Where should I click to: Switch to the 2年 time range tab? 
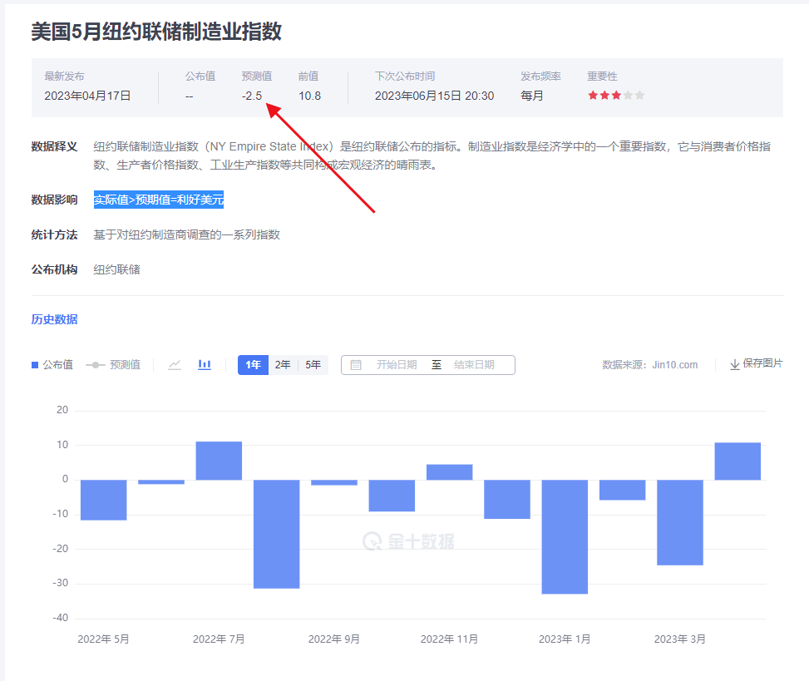(282, 364)
